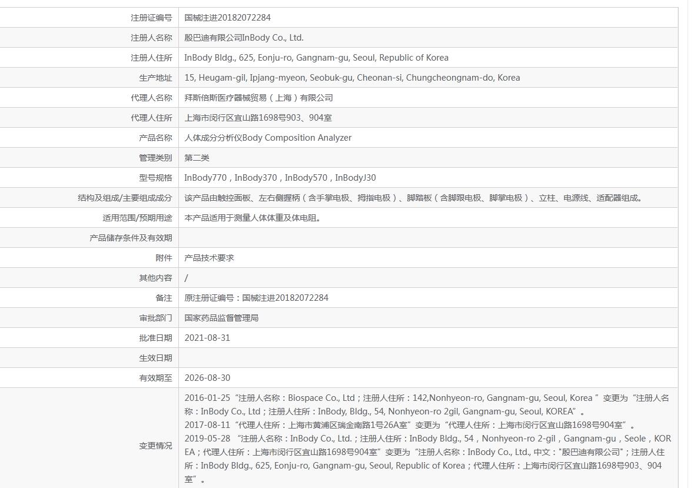
Task: Click the 注册人住所 label
Action: [x=151, y=58]
